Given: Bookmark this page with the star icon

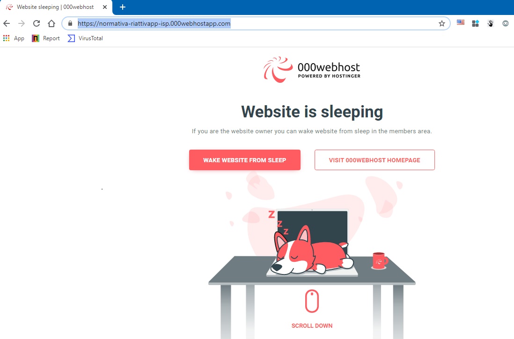Looking at the screenshot, I should pos(441,23).
